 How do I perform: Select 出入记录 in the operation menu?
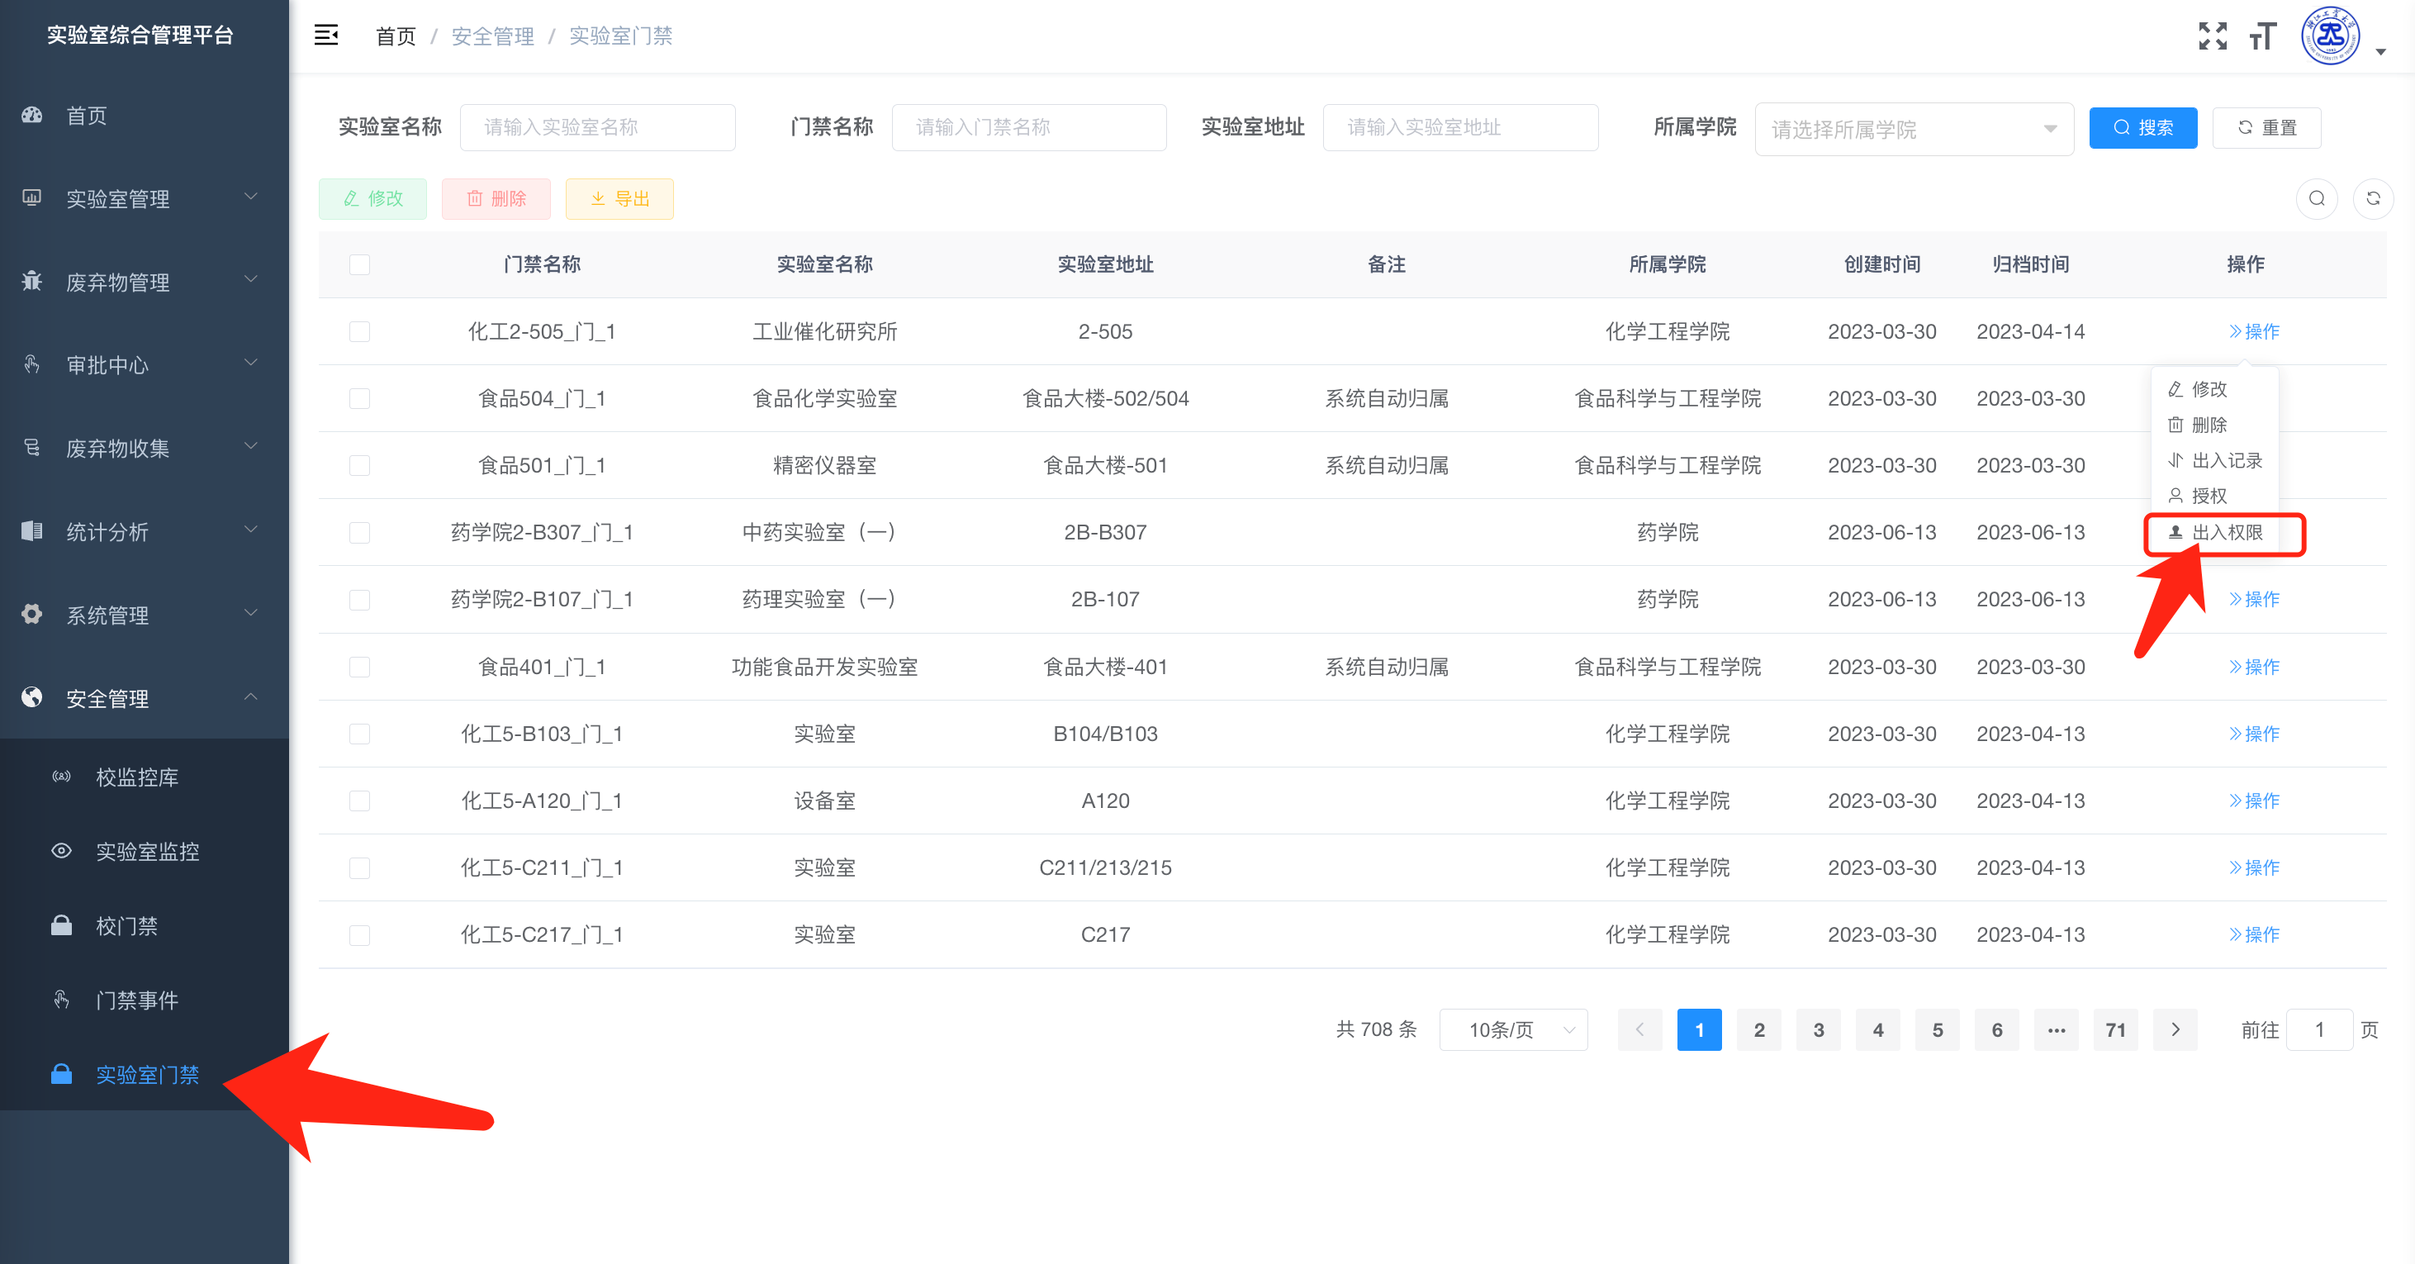coord(2226,460)
